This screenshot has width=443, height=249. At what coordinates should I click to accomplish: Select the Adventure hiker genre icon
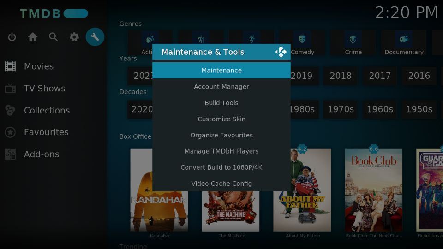(201, 39)
